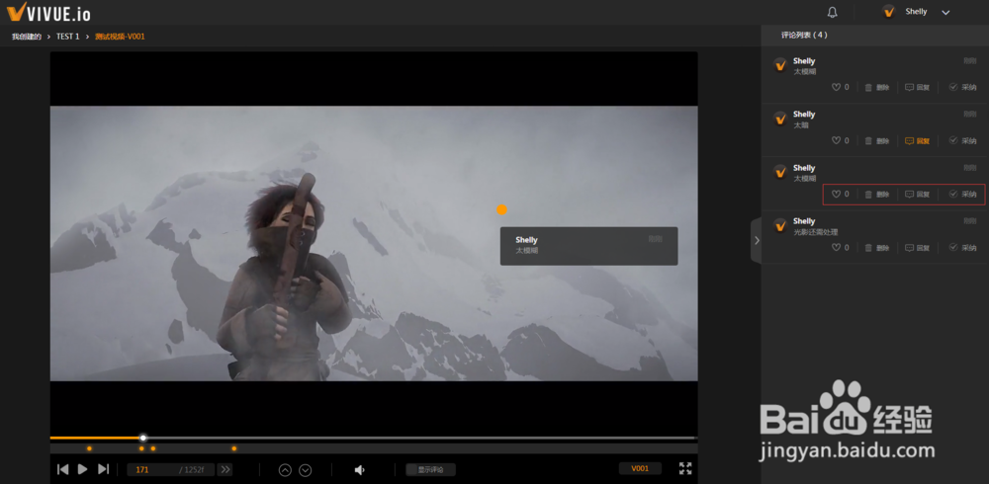
Task: Focus the frame number field showing 171
Action: coord(152,469)
